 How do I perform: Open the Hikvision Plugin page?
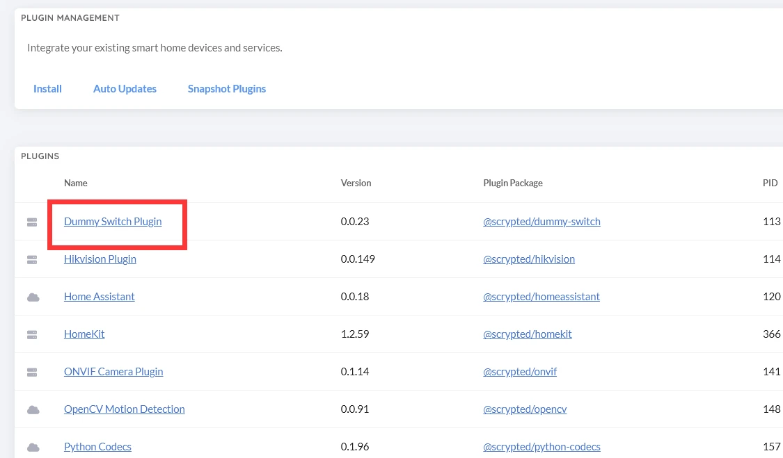[100, 259]
